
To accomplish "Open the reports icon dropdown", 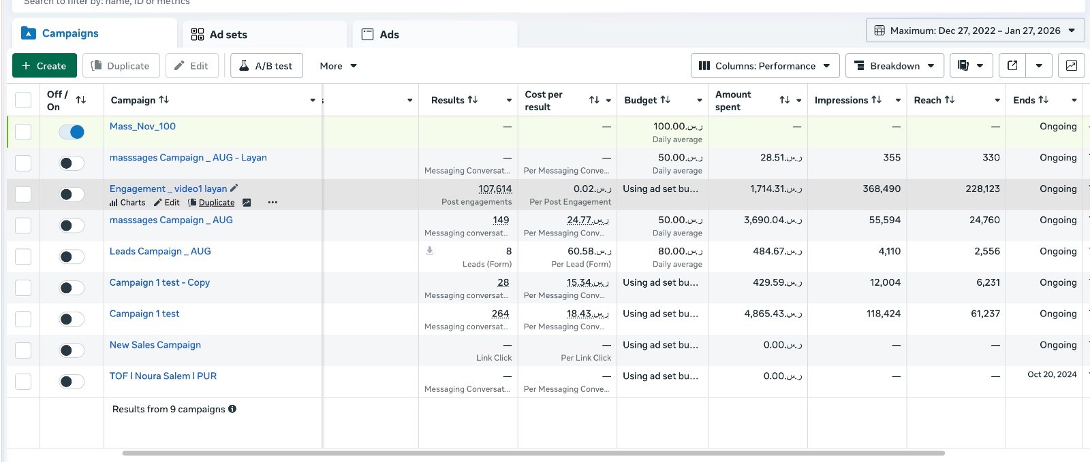I will [x=970, y=66].
